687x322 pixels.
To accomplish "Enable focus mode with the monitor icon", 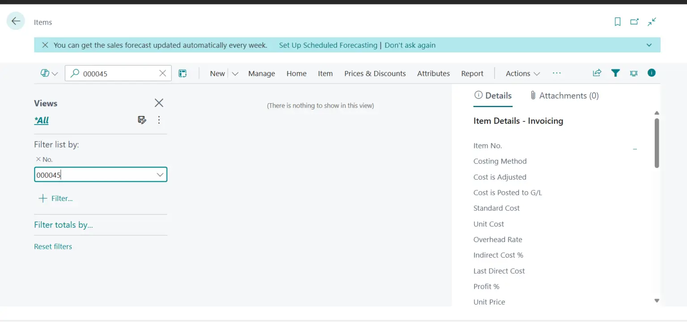I will (x=633, y=73).
